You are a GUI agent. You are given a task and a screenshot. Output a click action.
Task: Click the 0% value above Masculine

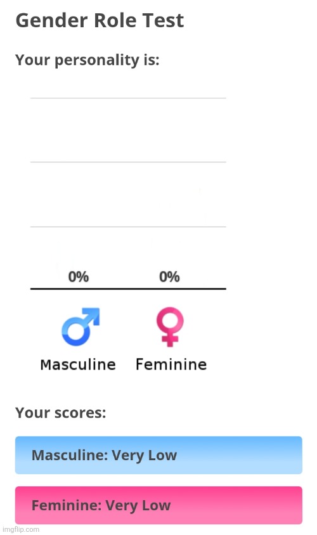(x=79, y=277)
